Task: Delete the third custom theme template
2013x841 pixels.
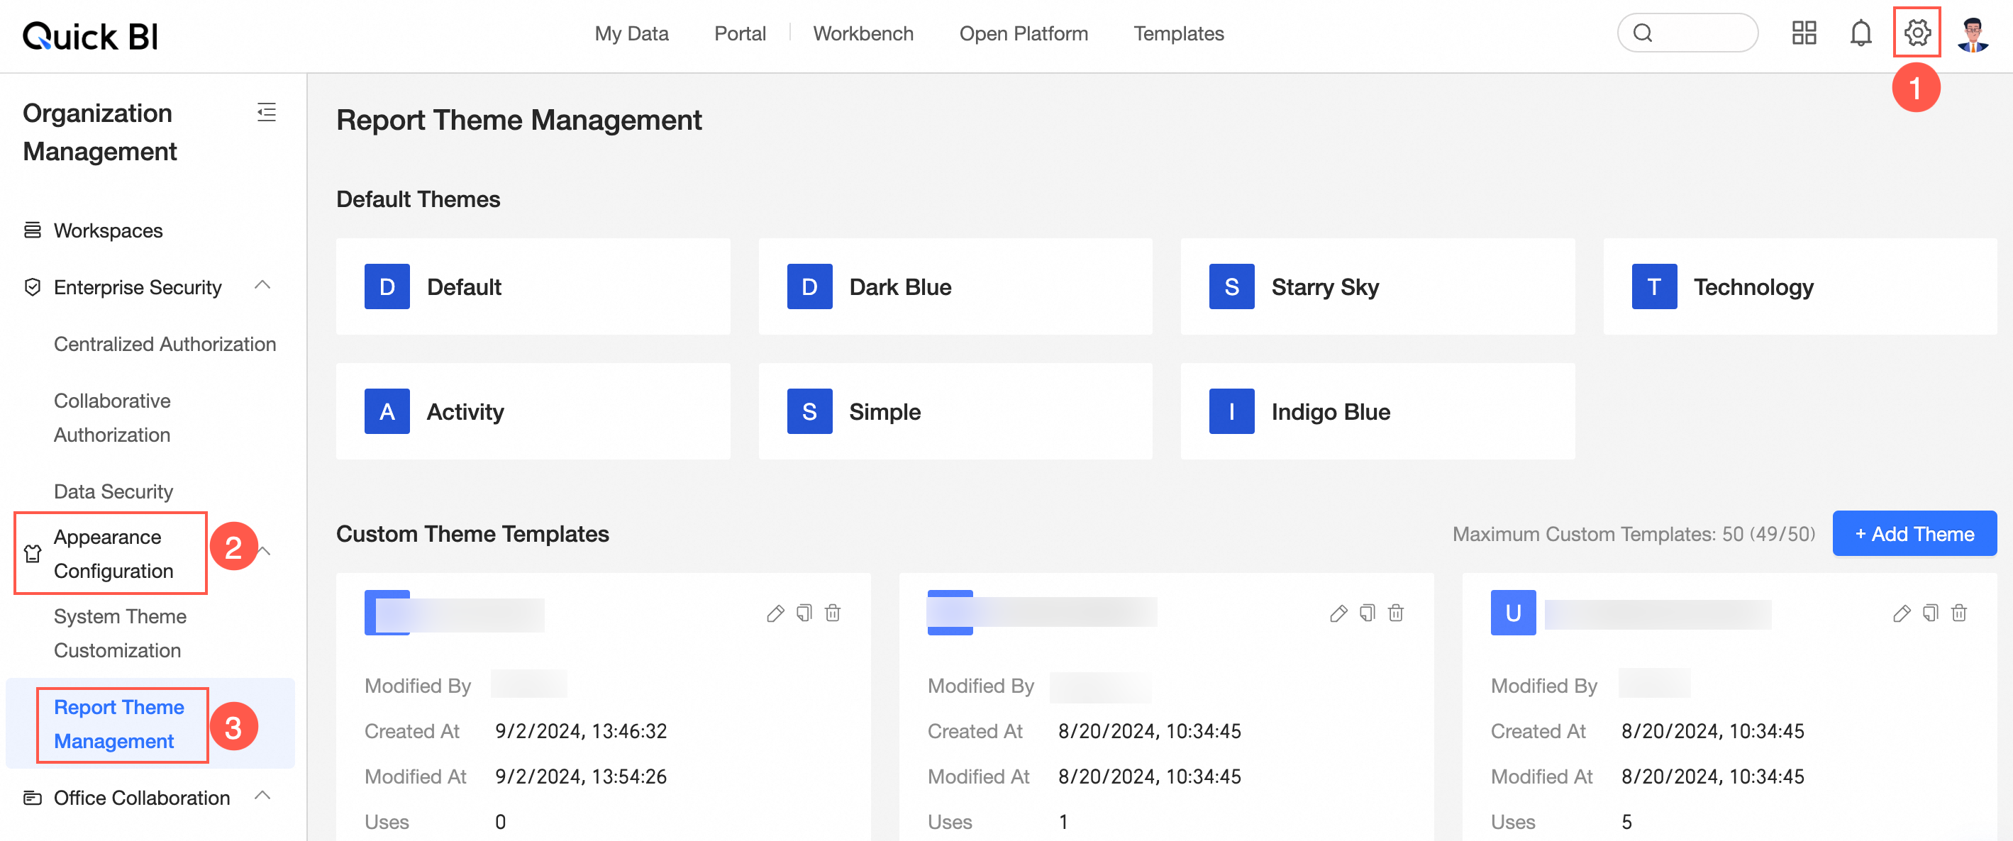Action: pos(1959,613)
